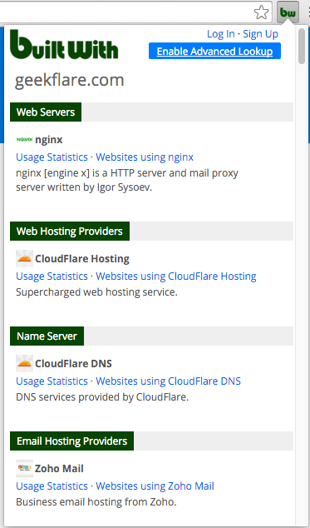Click the geekflare.com domain title
Image resolution: width=310 pixels, height=528 pixels.
[x=69, y=81]
